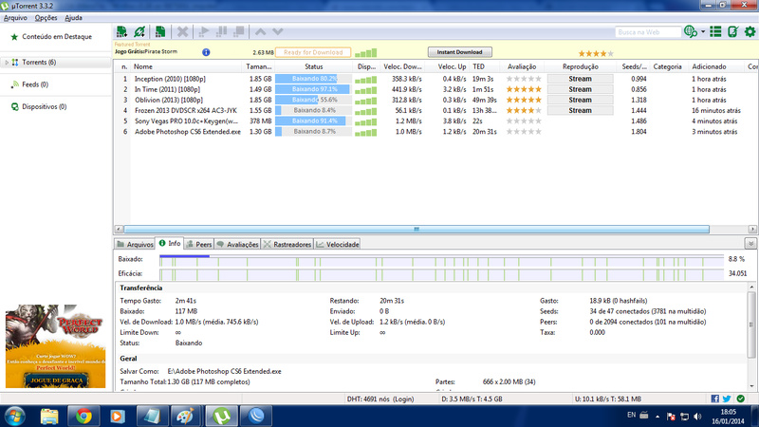Collapse the detail pane with the chevron button

(750, 244)
